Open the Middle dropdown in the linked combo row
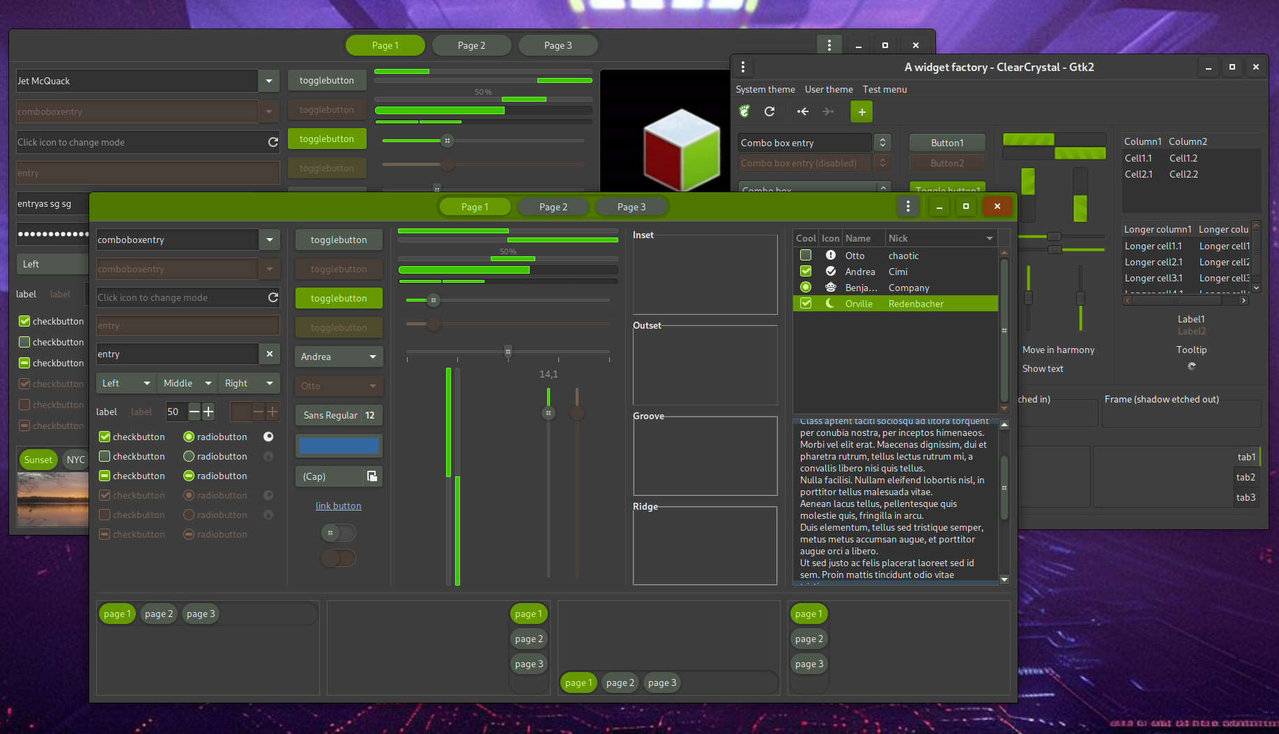Viewport: 1279px width, 734px height. [188, 383]
